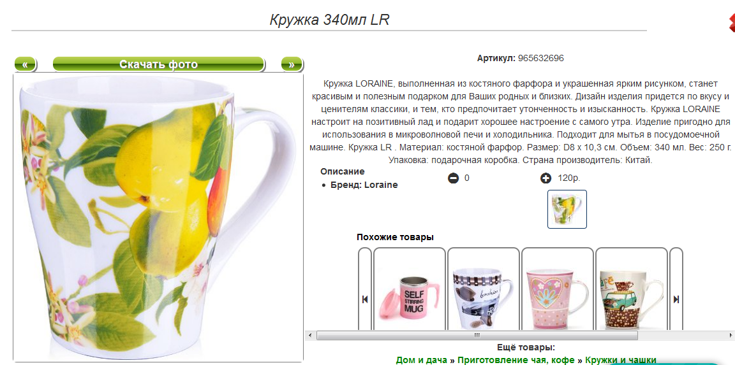This screenshot has height=365, width=735.
Task: Click the next photo » button
Action: (x=292, y=64)
